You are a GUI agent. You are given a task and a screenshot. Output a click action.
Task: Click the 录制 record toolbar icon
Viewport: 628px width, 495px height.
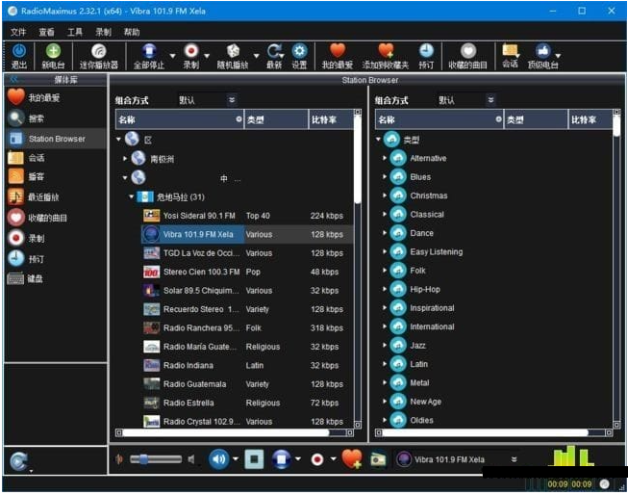[191, 51]
